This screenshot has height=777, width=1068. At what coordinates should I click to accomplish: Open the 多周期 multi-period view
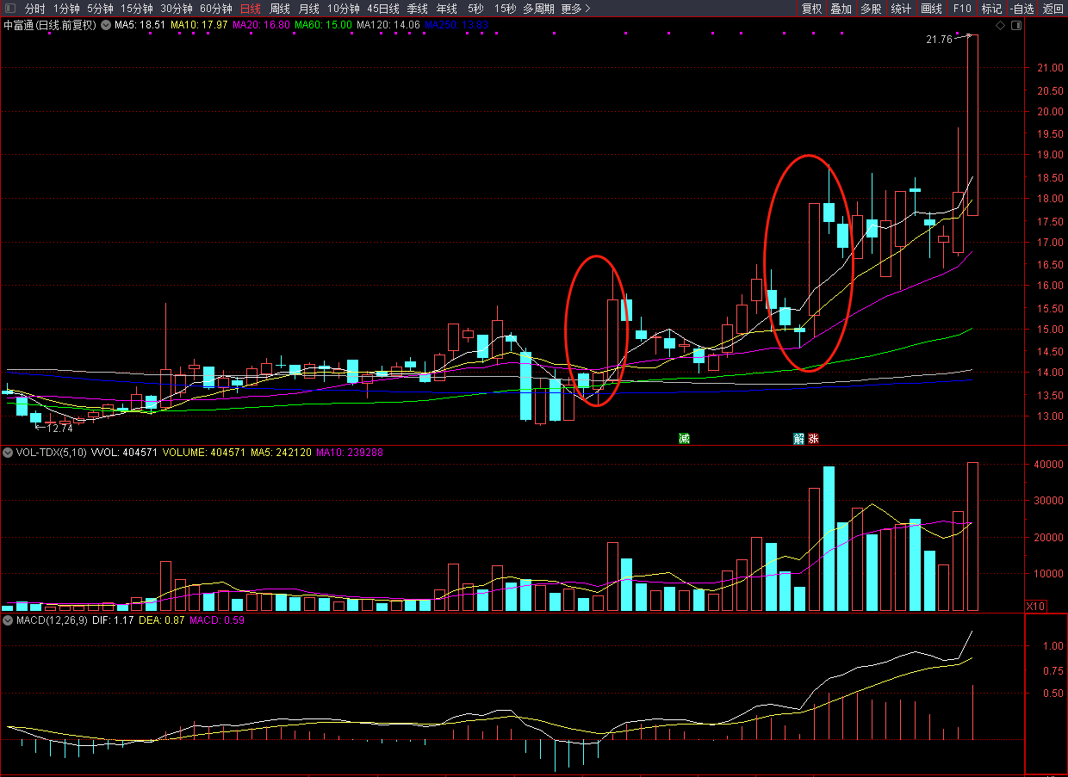tap(538, 9)
